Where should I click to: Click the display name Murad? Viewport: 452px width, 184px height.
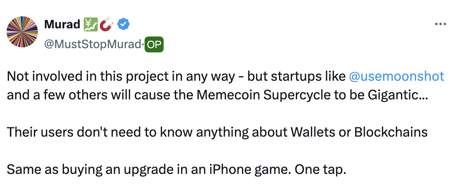(x=62, y=25)
